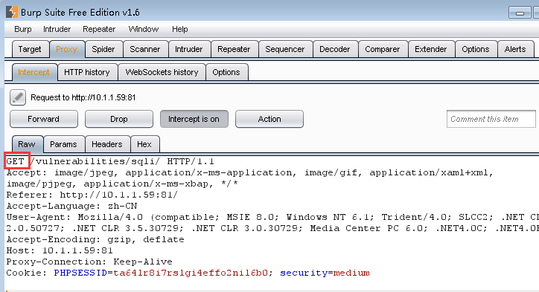Select the WebSockets history sub-tab
539x292 pixels.
pyautogui.click(x=162, y=72)
